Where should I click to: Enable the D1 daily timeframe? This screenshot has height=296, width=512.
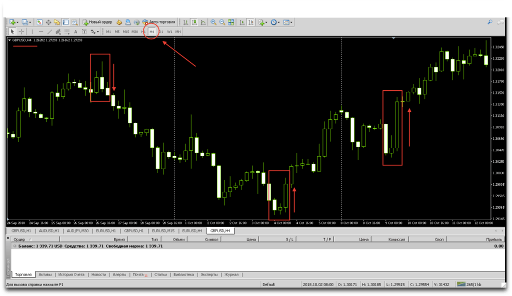pos(161,31)
